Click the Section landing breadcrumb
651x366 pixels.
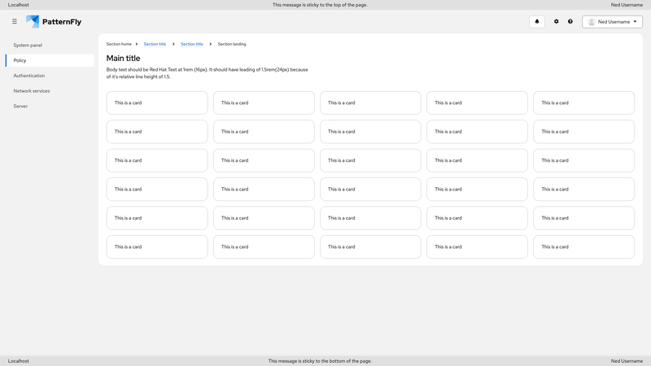pyautogui.click(x=232, y=44)
